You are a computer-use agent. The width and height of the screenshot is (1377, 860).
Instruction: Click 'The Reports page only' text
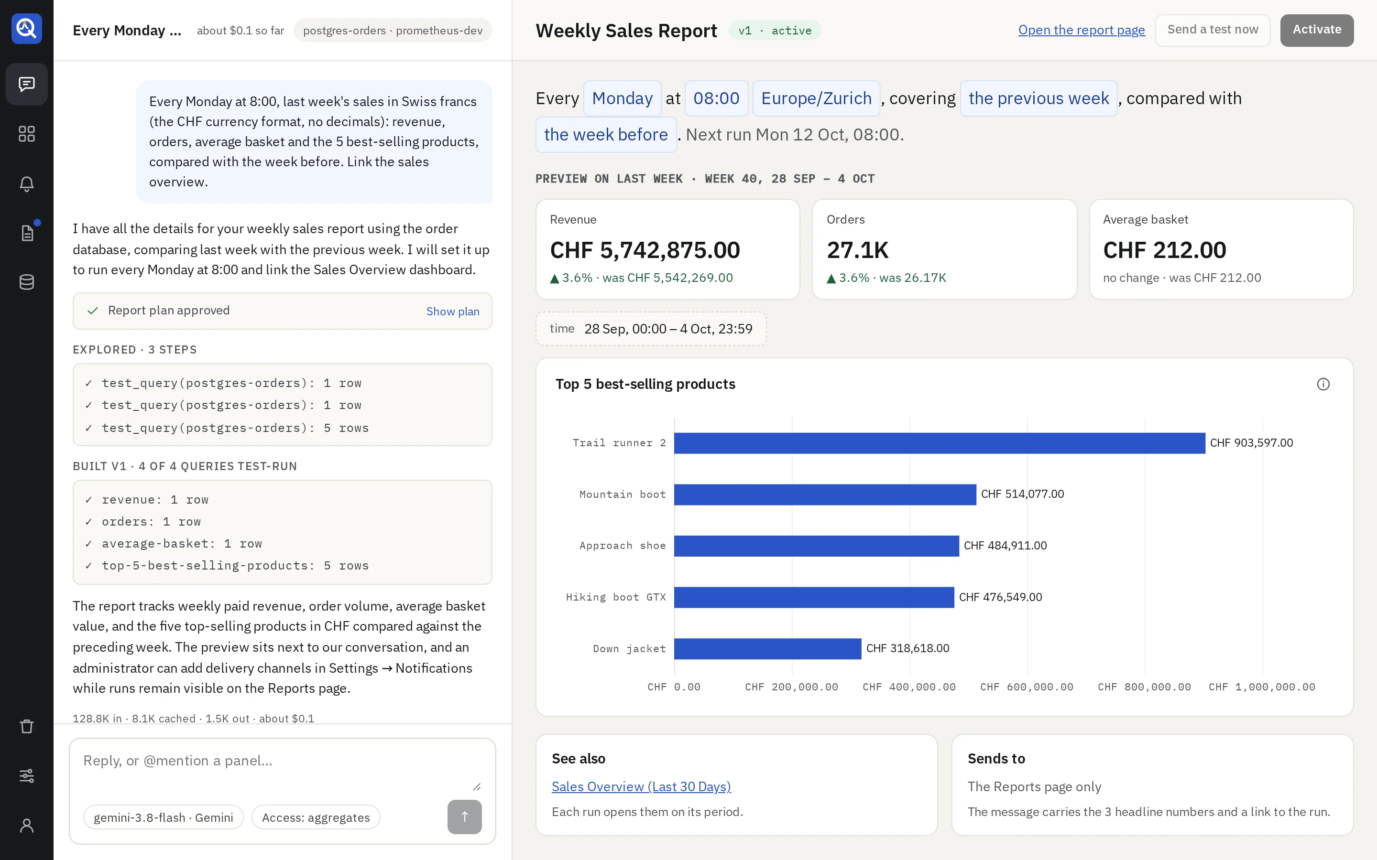[x=1034, y=786]
